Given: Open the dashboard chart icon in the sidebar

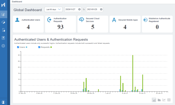Looking at the screenshot, I should tap(3, 15).
